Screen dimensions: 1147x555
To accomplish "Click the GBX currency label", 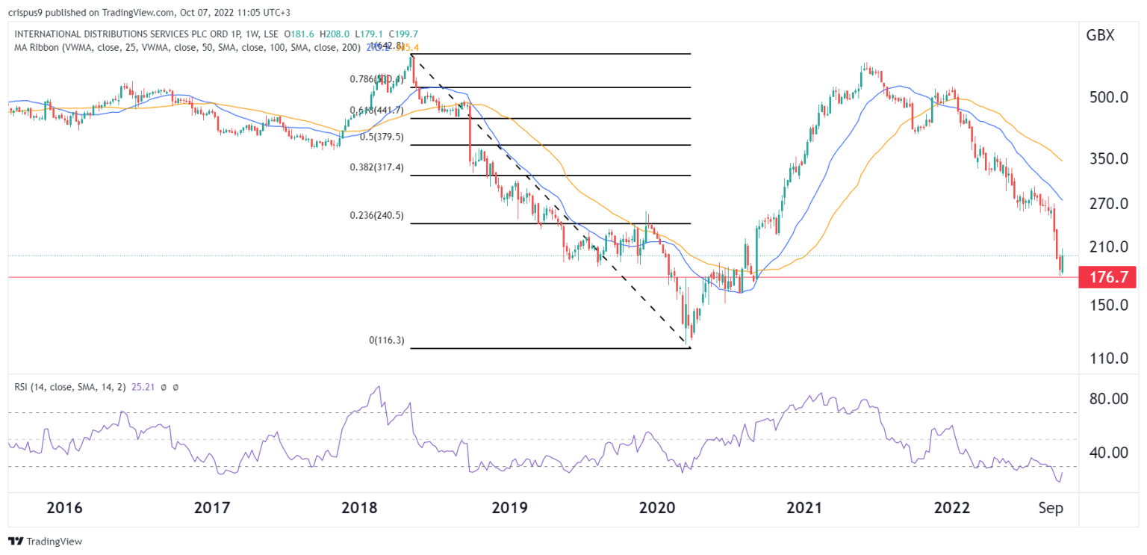I will click(1098, 35).
